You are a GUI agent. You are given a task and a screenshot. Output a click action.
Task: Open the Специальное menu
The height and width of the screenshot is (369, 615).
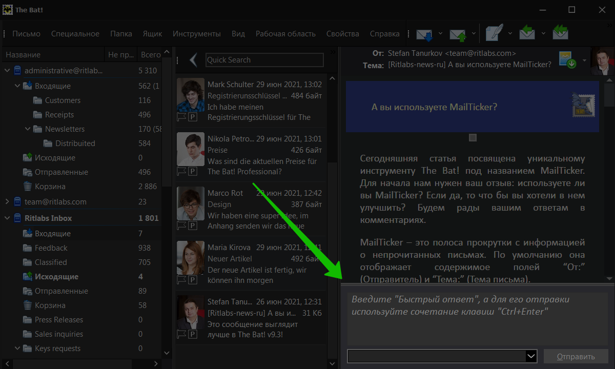(75, 34)
